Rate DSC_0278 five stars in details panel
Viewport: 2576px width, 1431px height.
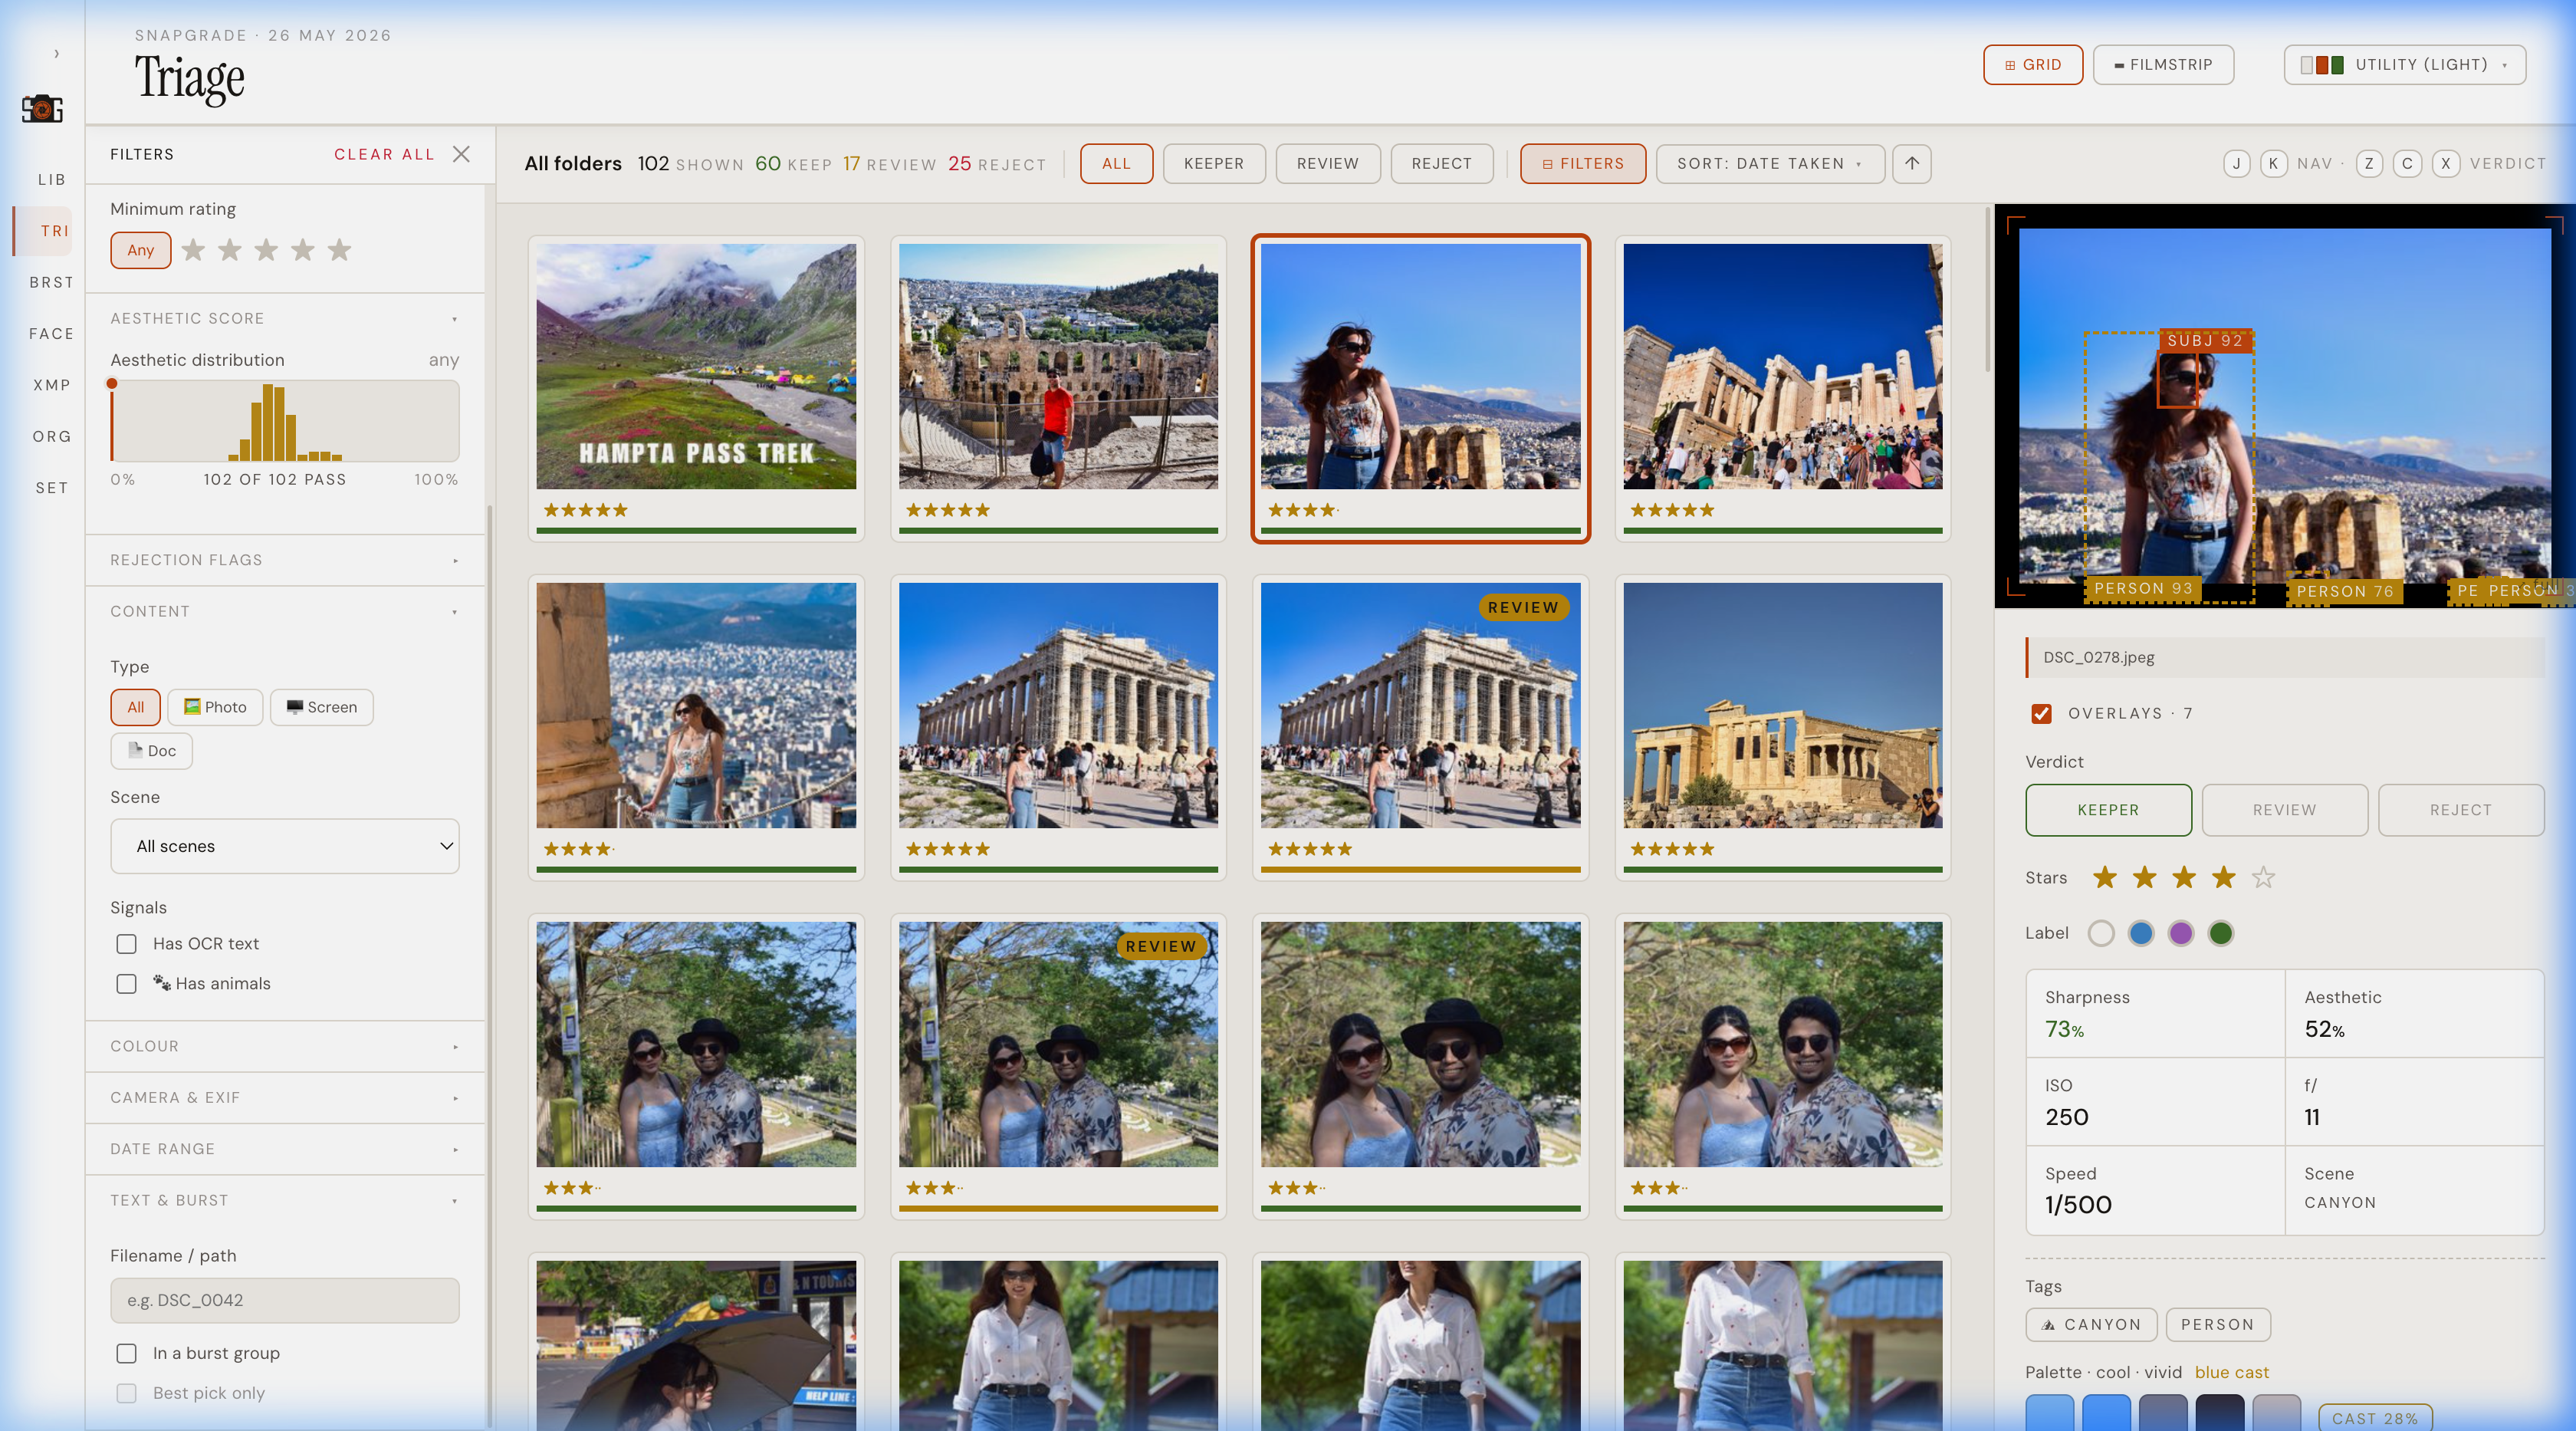click(x=2263, y=878)
